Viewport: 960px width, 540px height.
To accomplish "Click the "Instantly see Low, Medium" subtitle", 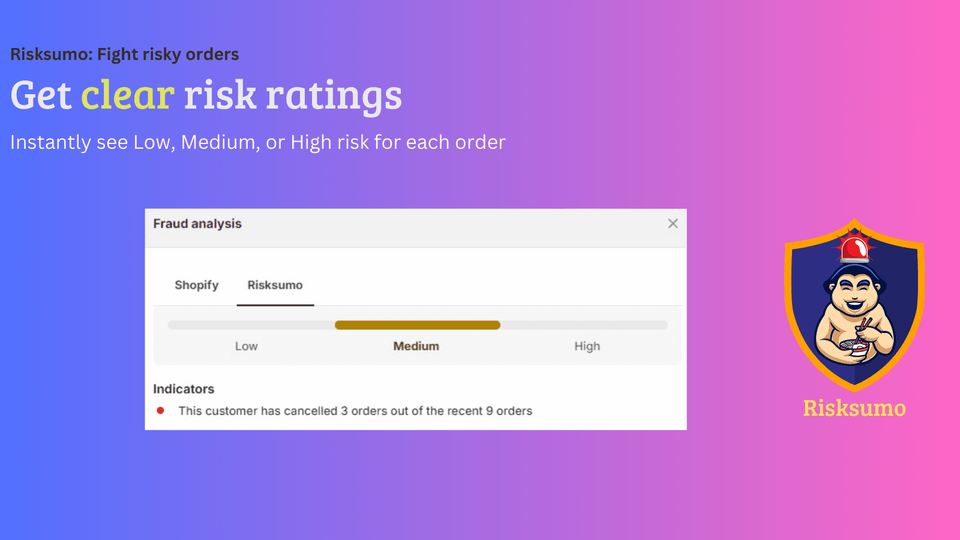I will coord(258,142).
